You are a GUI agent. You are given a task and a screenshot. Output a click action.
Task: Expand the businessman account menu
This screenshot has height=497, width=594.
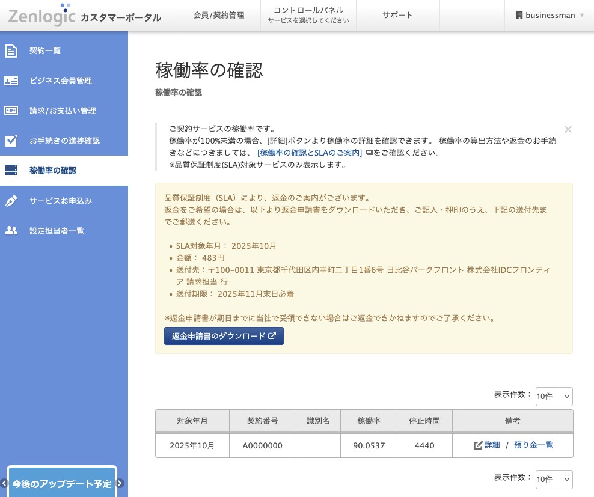[550, 15]
